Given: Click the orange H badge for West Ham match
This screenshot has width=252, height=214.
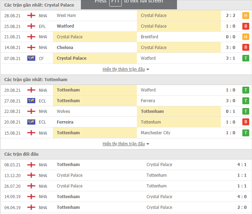Looking at the screenshot, I should (x=245, y=16).
